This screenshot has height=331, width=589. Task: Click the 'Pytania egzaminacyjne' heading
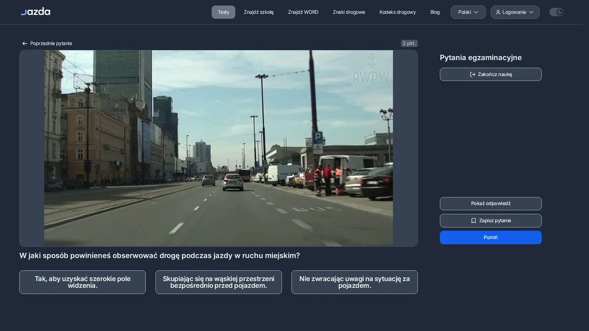click(481, 57)
